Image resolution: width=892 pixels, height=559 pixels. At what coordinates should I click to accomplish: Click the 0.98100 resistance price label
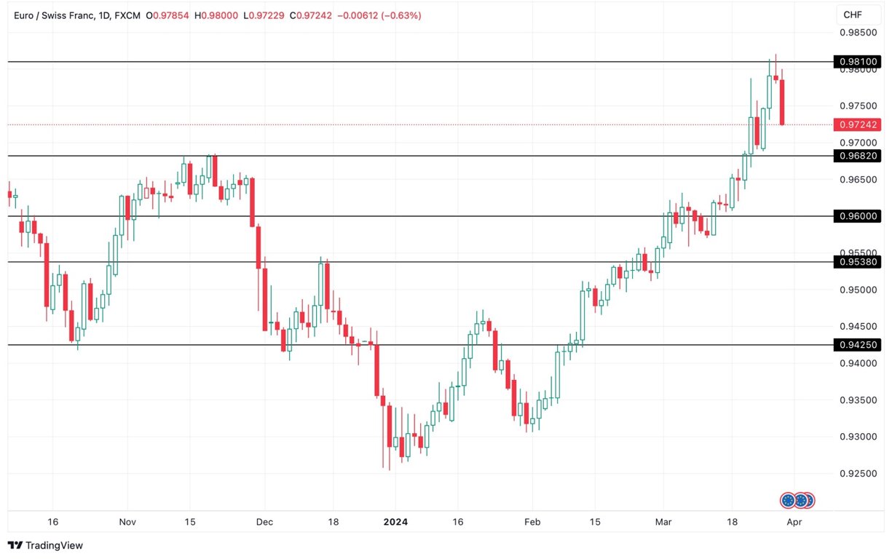coord(859,62)
